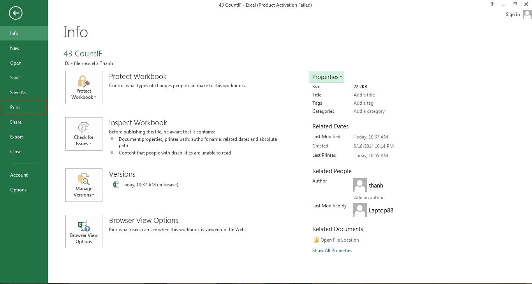Click the Excel file icon of autosave version
This screenshot has height=284, width=532.
coord(116,185)
